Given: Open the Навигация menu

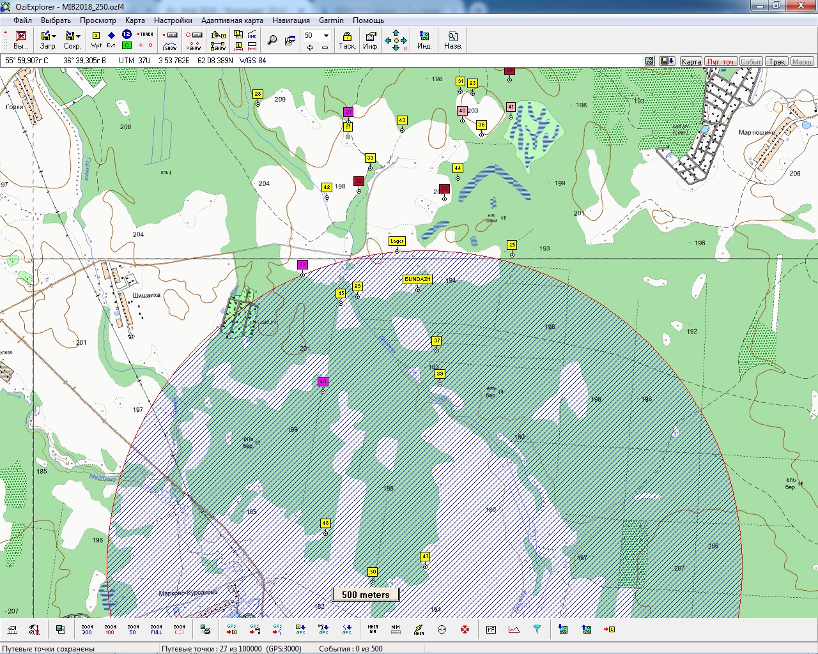Looking at the screenshot, I should click(x=291, y=20).
